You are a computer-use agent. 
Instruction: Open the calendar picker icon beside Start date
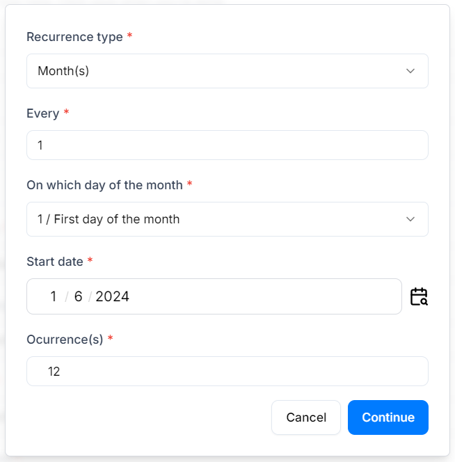[419, 297]
